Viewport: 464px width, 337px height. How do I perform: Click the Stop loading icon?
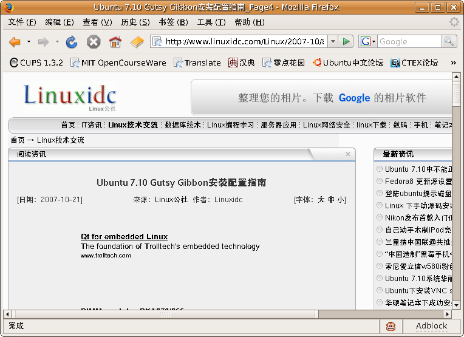94,42
